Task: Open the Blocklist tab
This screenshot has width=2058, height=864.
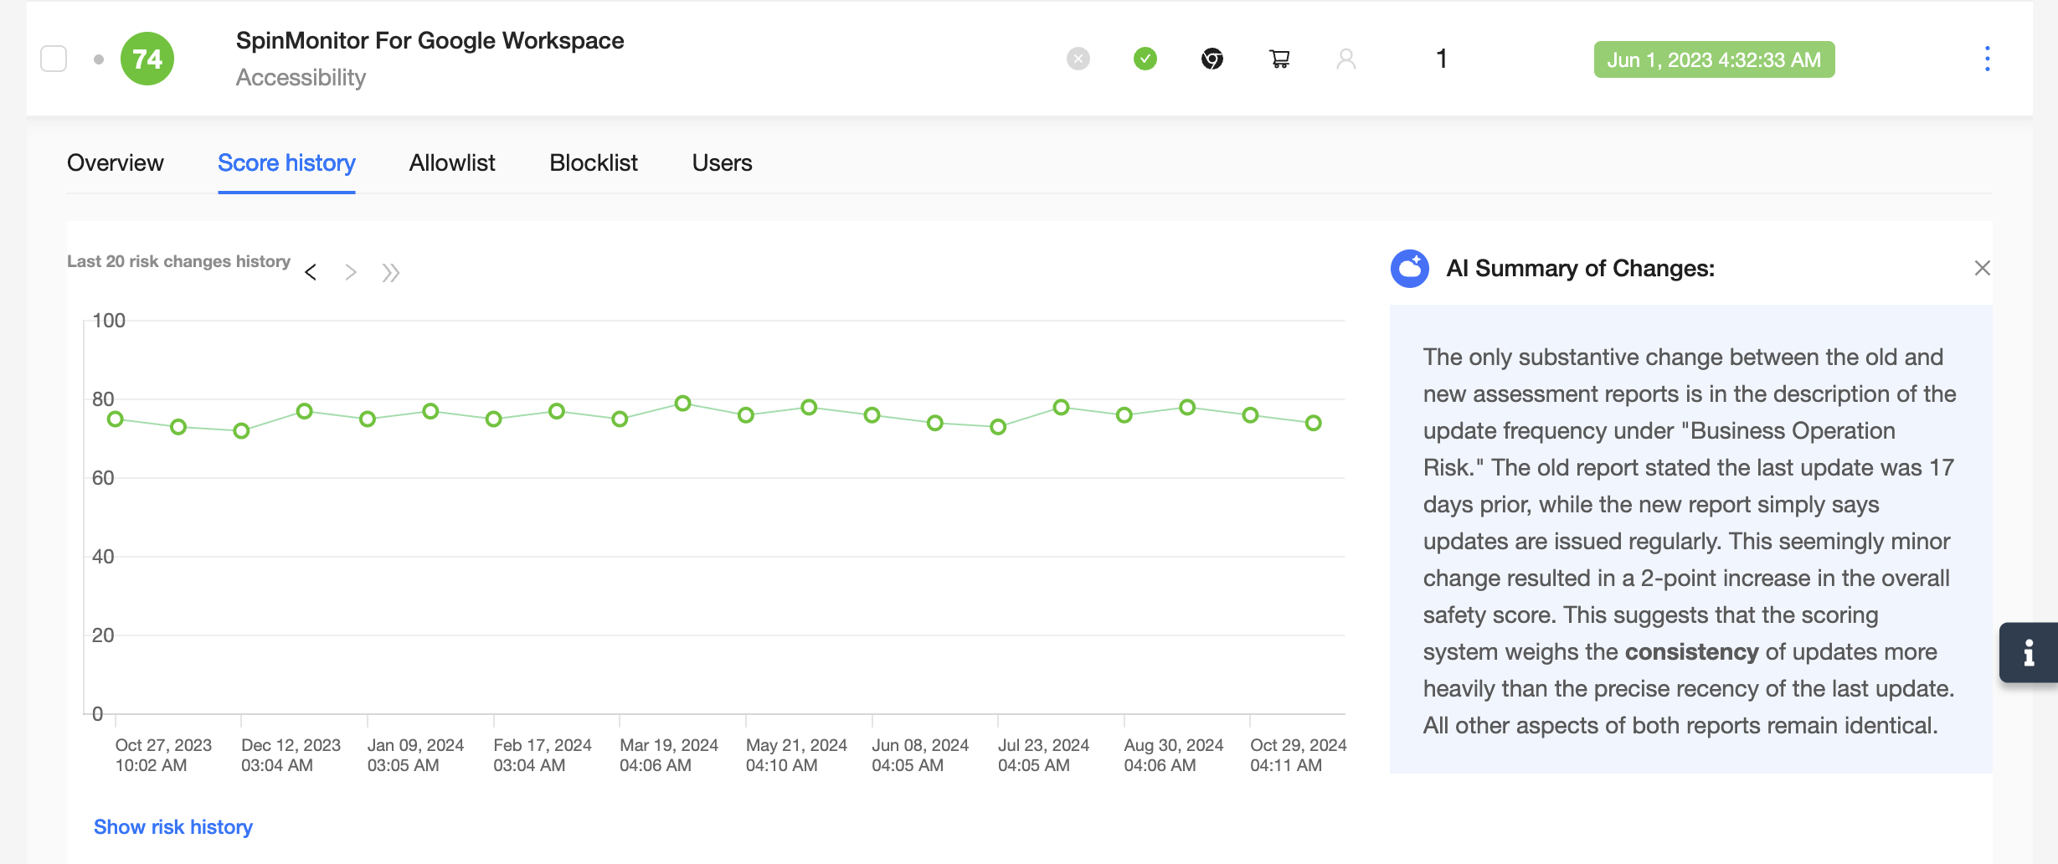Action: (x=594, y=162)
